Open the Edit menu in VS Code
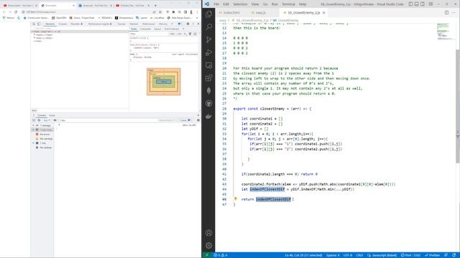Image resolution: width=460 pixels, height=258 pixels. (x=226, y=4)
